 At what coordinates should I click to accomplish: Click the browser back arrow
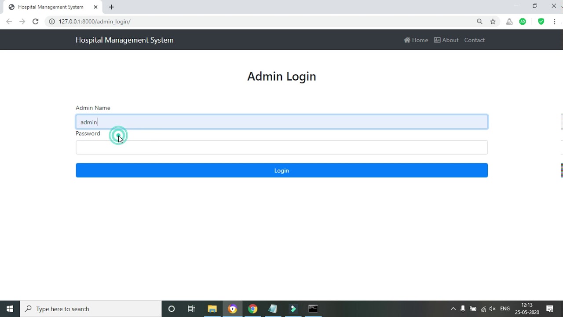coord(9,22)
